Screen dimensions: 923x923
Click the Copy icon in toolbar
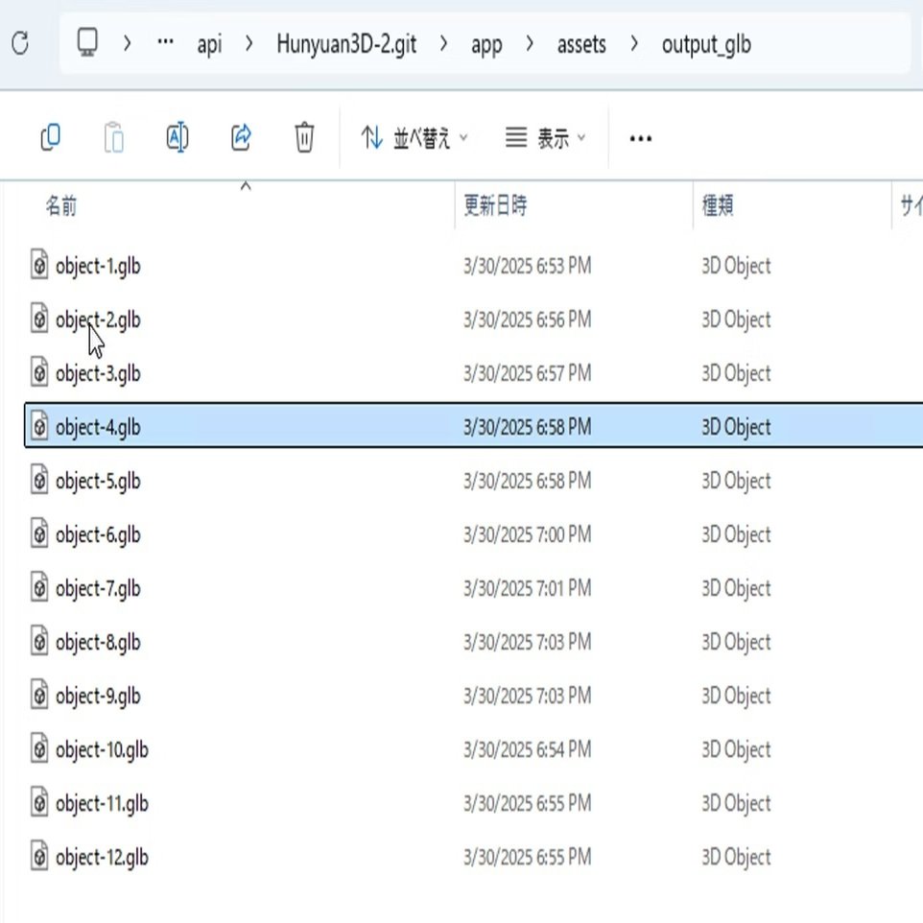[x=51, y=137]
